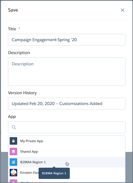The image size is (133, 183).
Task: Choose the Einstein app option
Action: click(67, 173)
